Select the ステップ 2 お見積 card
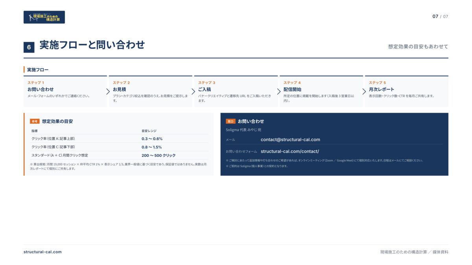The width and height of the screenshot is (472, 265). [x=151, y=91]
